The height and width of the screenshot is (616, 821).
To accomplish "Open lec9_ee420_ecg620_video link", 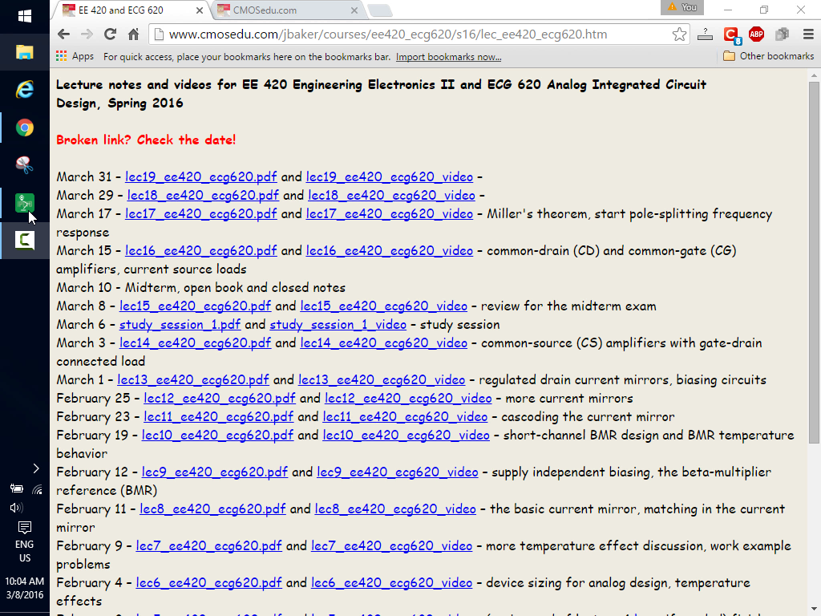I will coord(398,472).
